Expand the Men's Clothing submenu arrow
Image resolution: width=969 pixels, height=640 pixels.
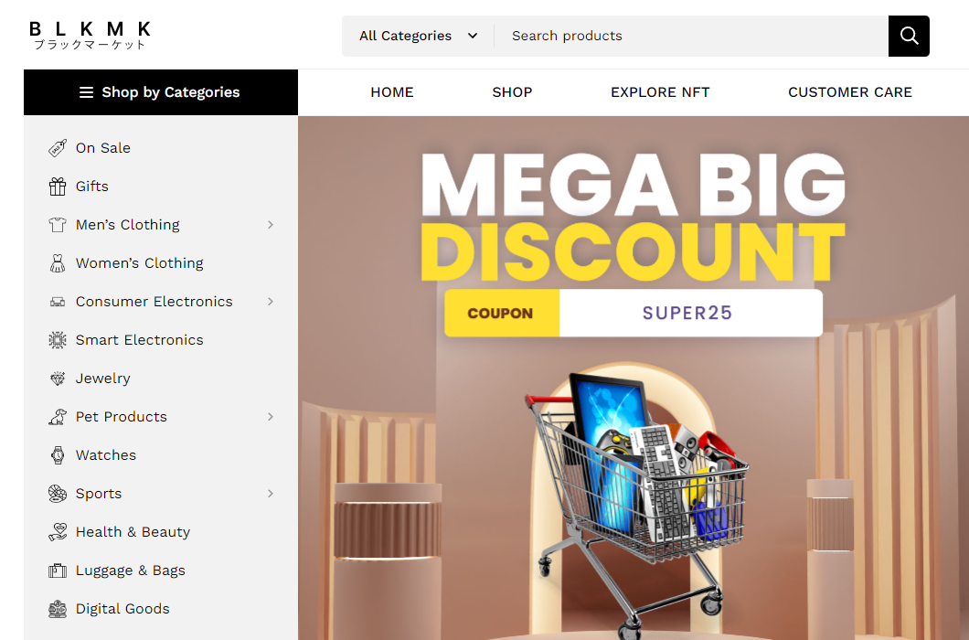(270, 225)
